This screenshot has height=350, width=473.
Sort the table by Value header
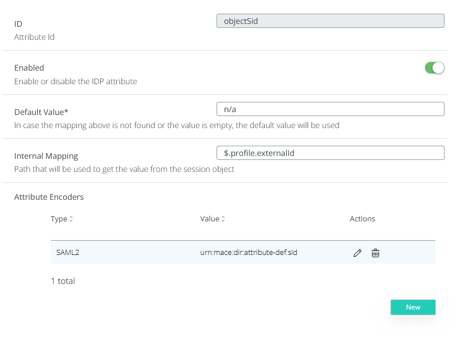pos(210,219)
